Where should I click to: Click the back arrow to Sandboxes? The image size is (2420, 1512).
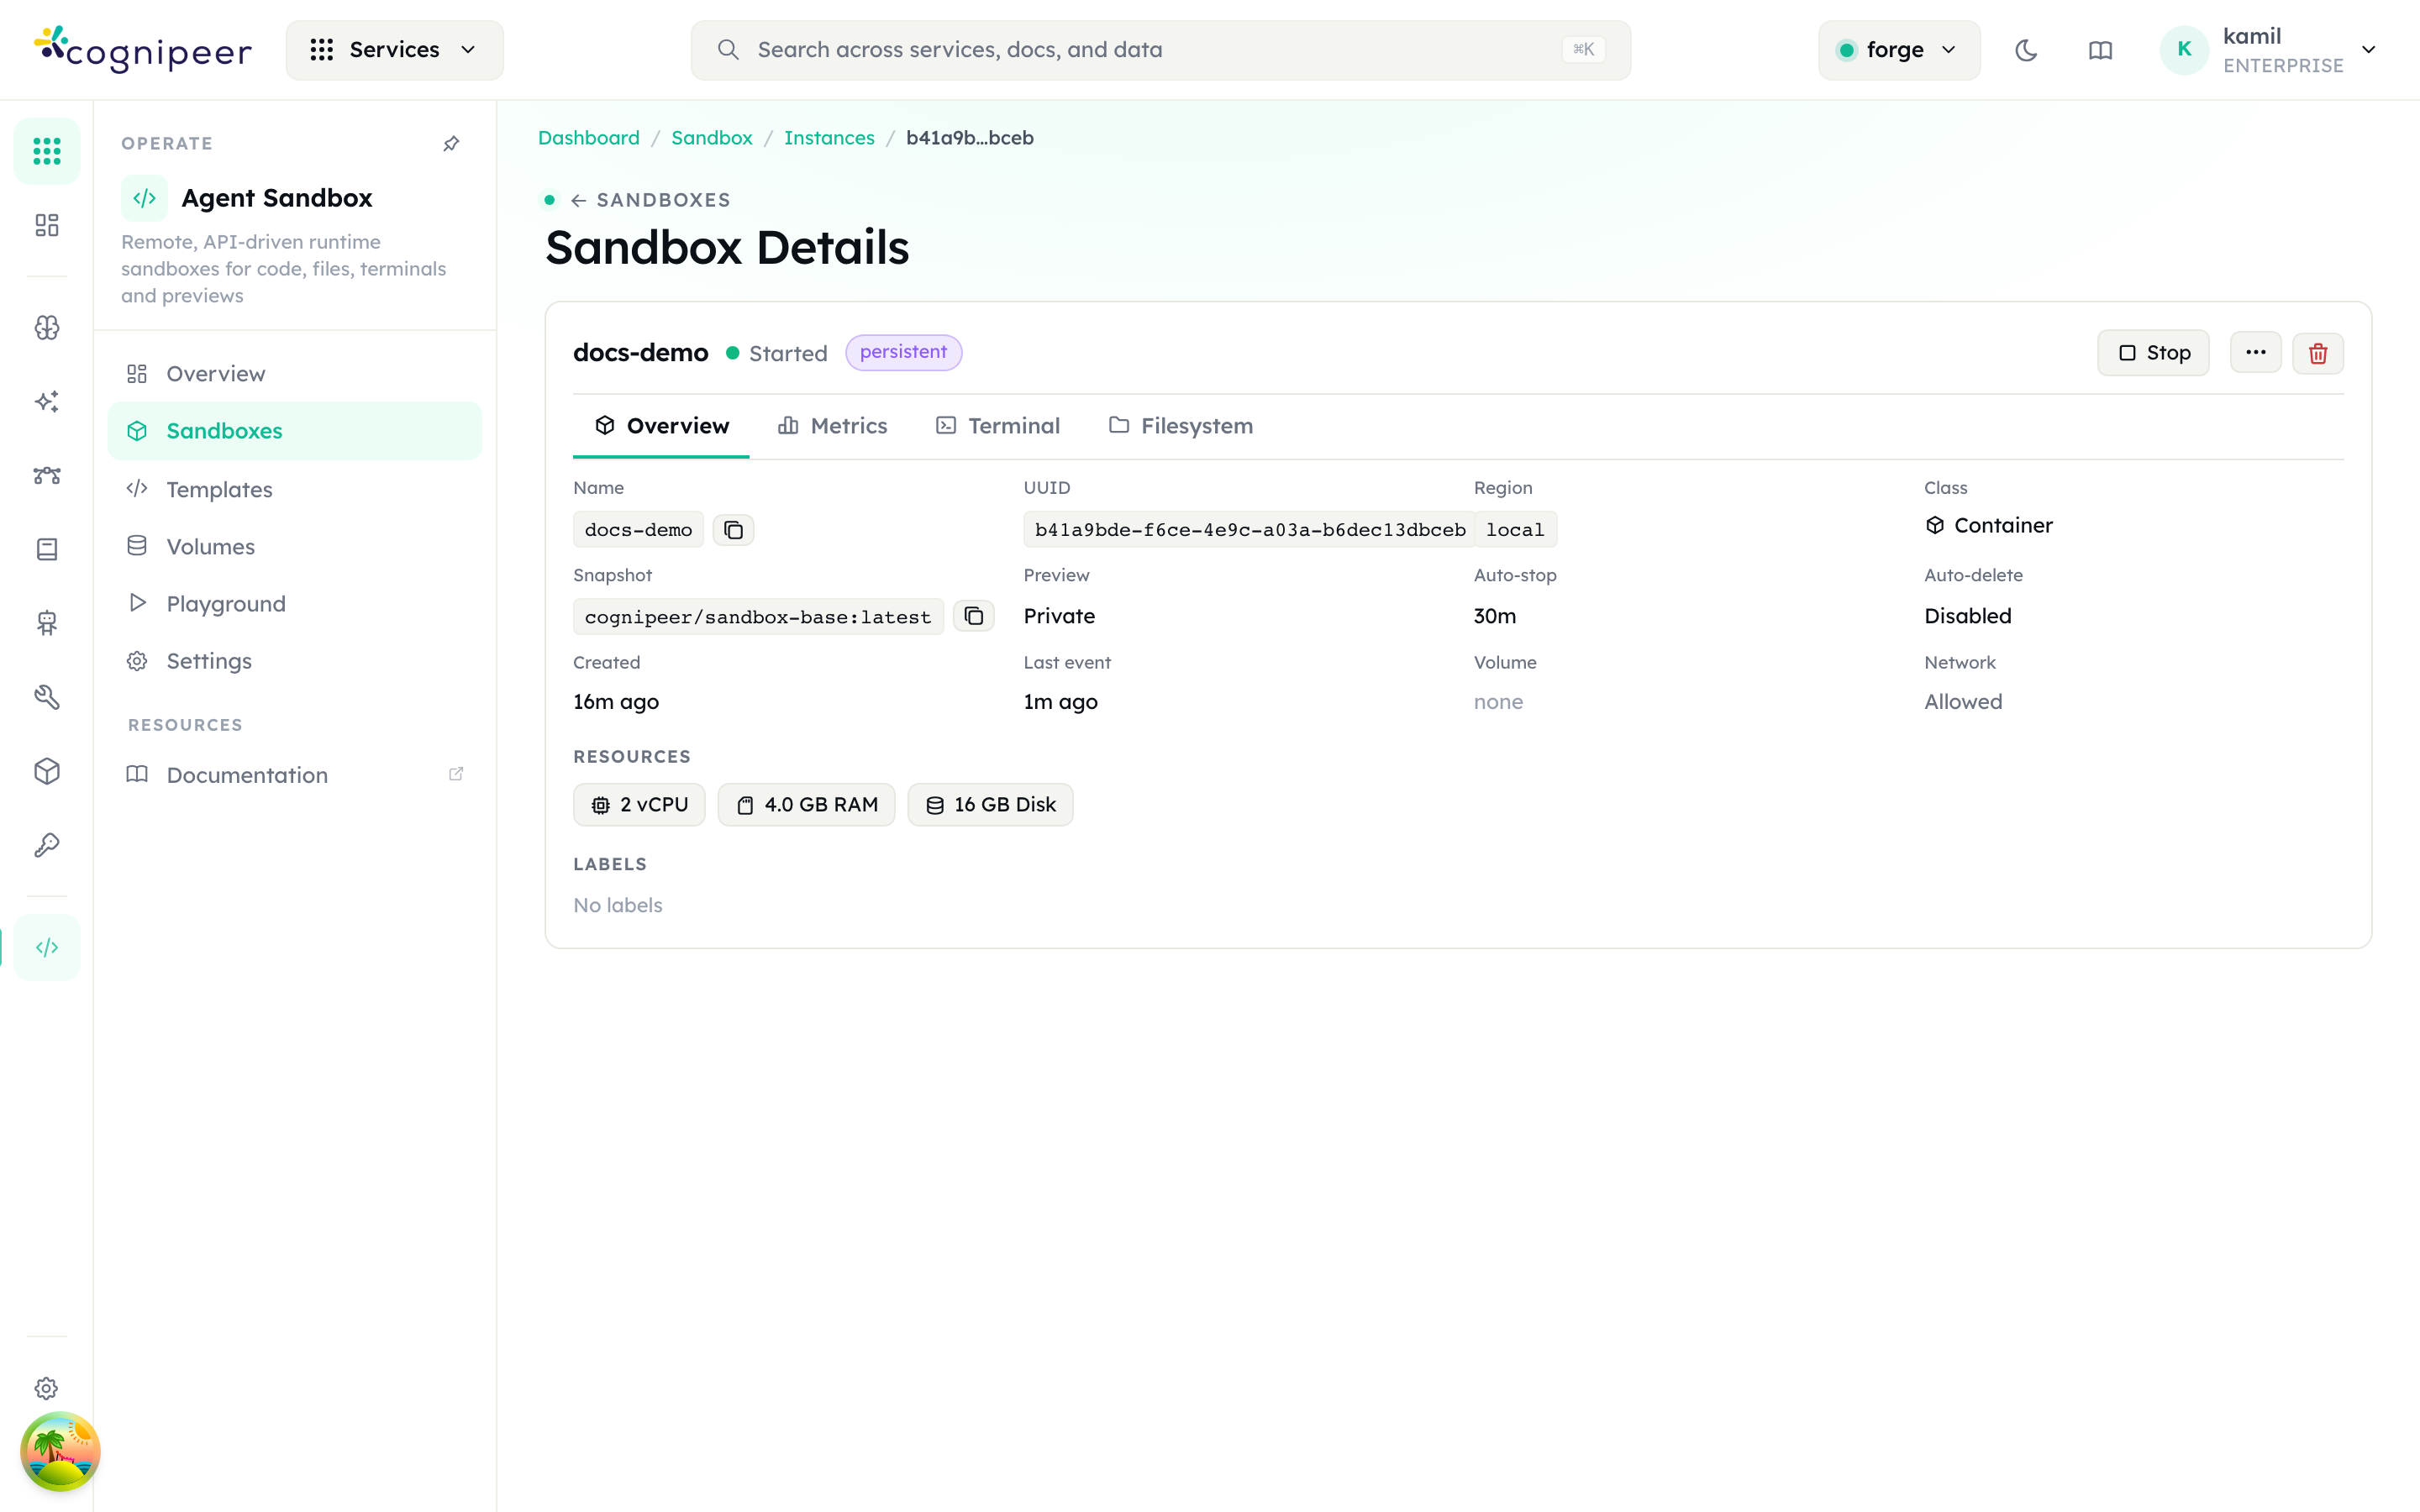[x=578, y=201]
